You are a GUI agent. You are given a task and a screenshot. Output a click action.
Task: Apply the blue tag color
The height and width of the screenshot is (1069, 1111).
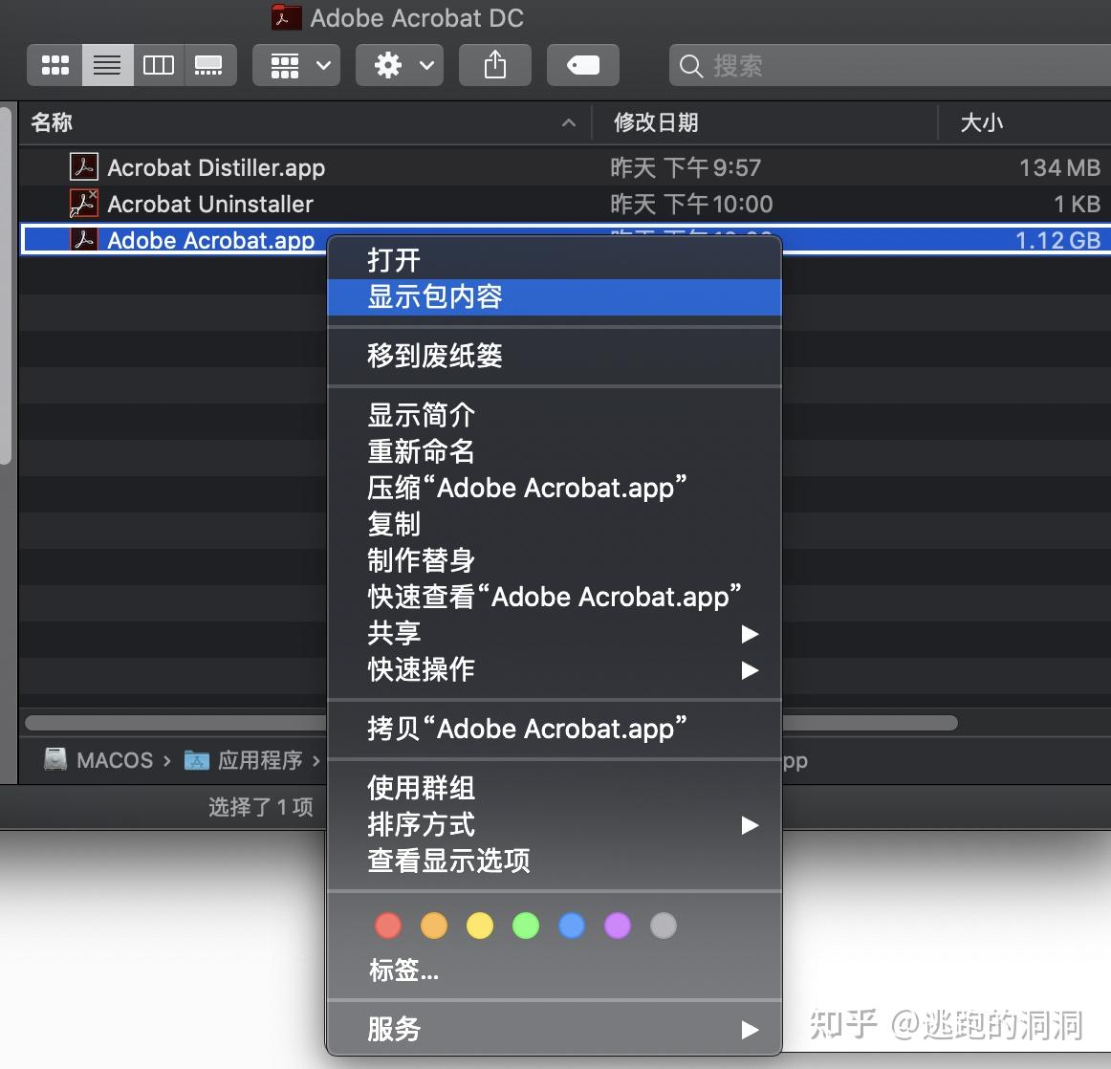572,926
